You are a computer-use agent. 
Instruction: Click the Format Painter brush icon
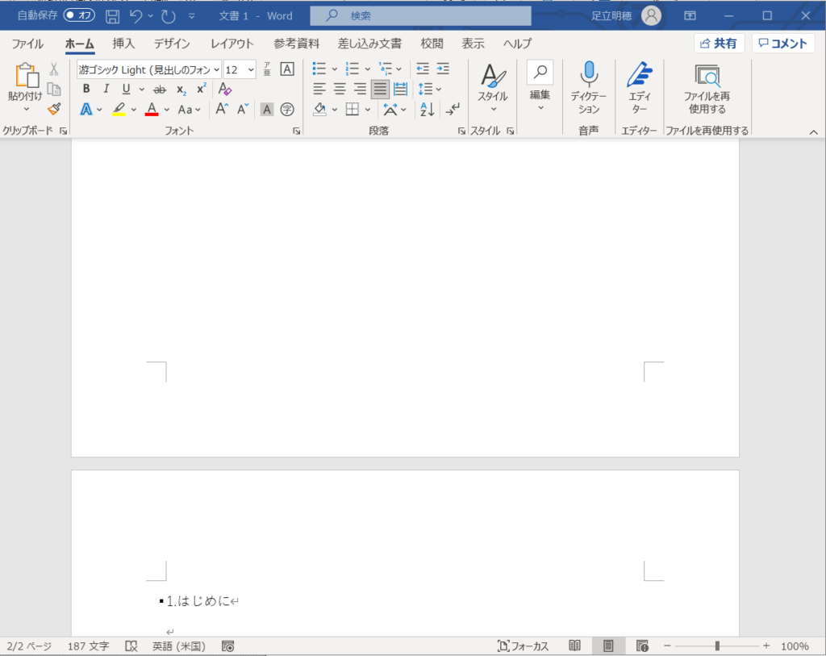[x=54, y=109]
